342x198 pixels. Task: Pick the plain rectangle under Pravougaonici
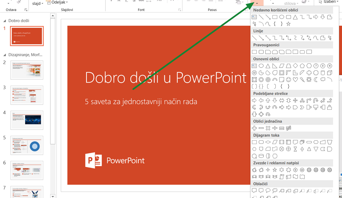tap(254, 52)
